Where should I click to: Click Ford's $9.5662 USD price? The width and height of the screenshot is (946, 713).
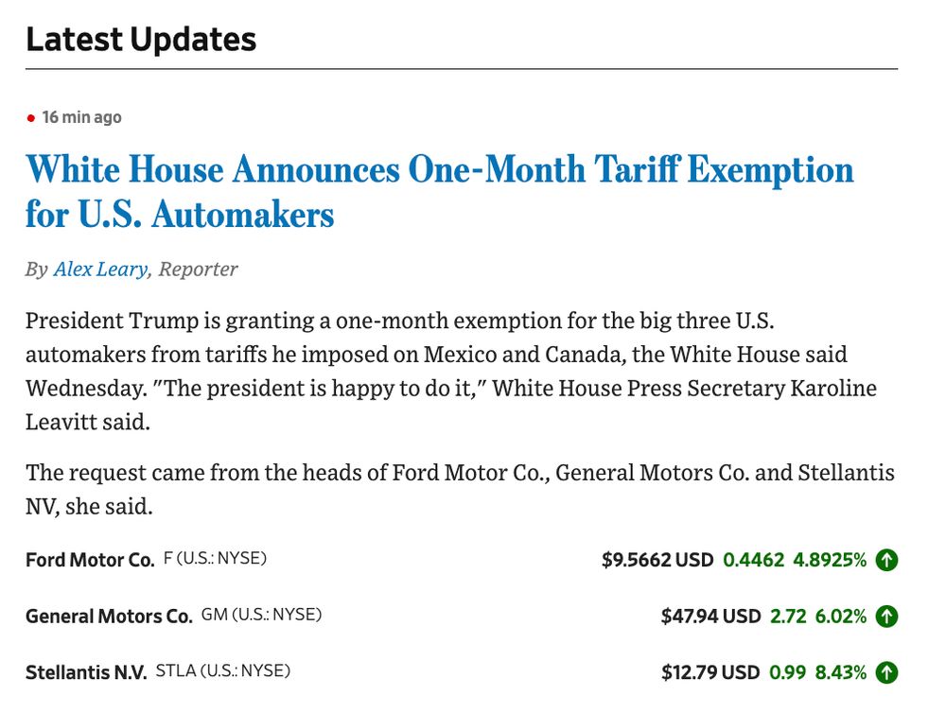click(657, 560)
